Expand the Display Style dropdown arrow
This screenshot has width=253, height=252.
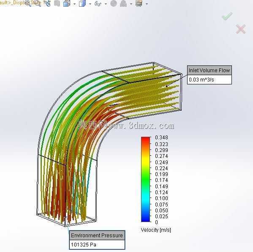pyautogui.click(x=90, y=4)
